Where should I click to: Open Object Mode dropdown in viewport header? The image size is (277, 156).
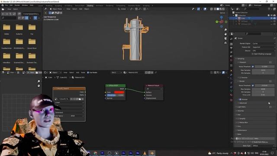[57, 9]
